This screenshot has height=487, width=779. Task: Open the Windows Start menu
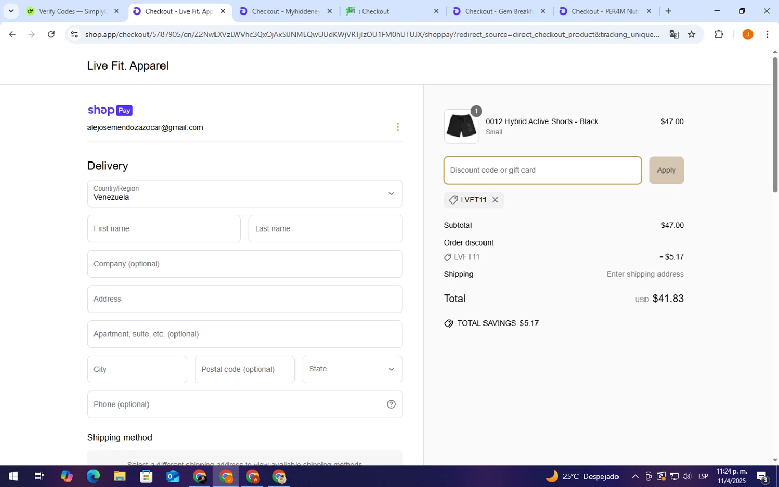(x=13, y=476)
